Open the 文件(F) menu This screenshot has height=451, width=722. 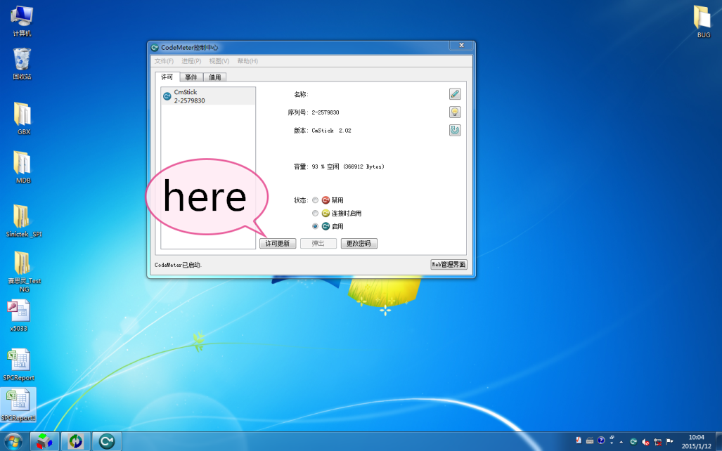tap(164, 61)
